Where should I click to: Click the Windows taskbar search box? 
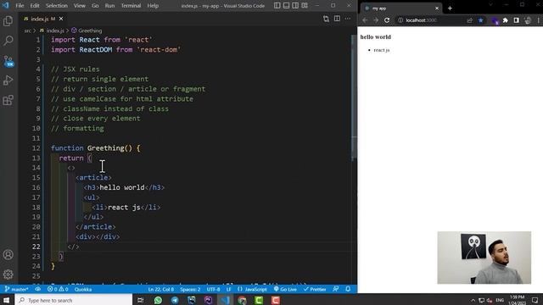[74, 300]
